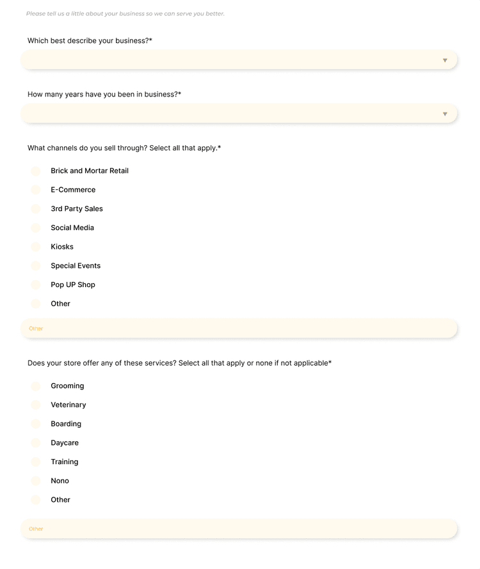
Task: Select the Veterinary service checkbox
Action: 36,405
